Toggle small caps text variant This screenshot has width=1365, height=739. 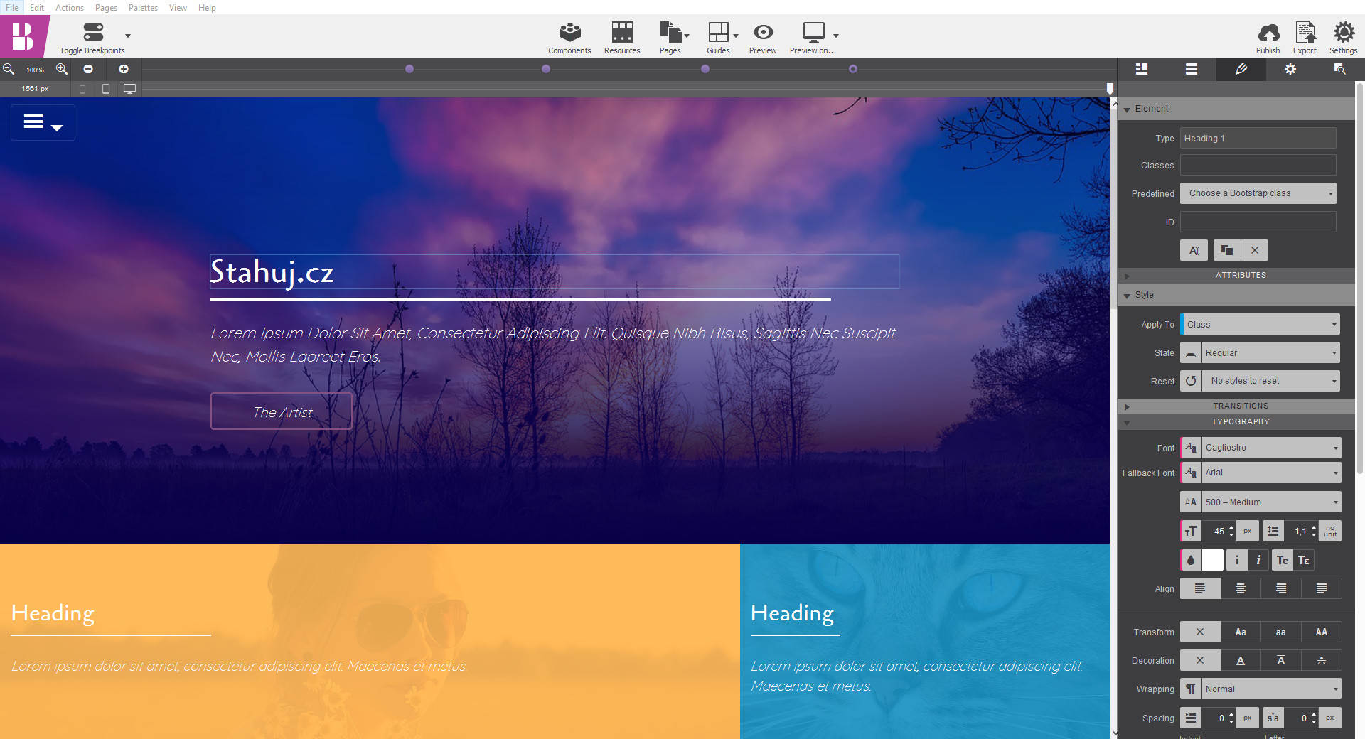tap(1303, 560)
